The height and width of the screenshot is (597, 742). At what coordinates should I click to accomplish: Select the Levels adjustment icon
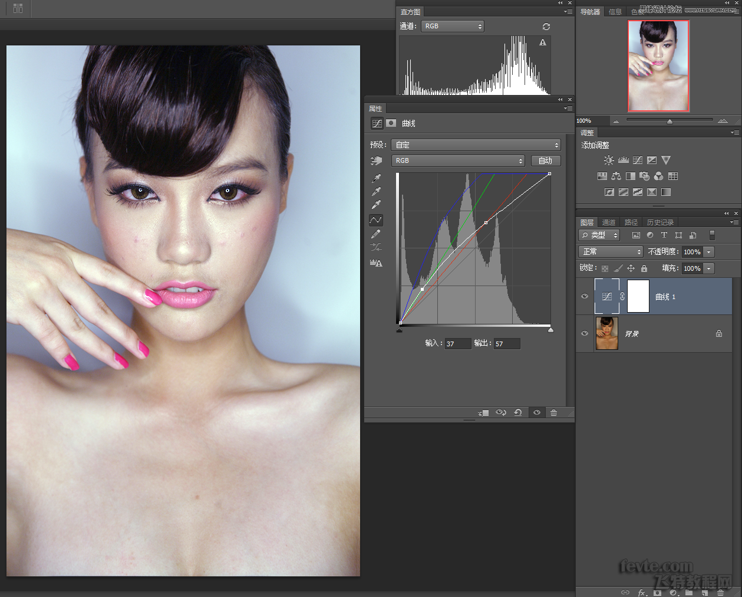[623, 159]
